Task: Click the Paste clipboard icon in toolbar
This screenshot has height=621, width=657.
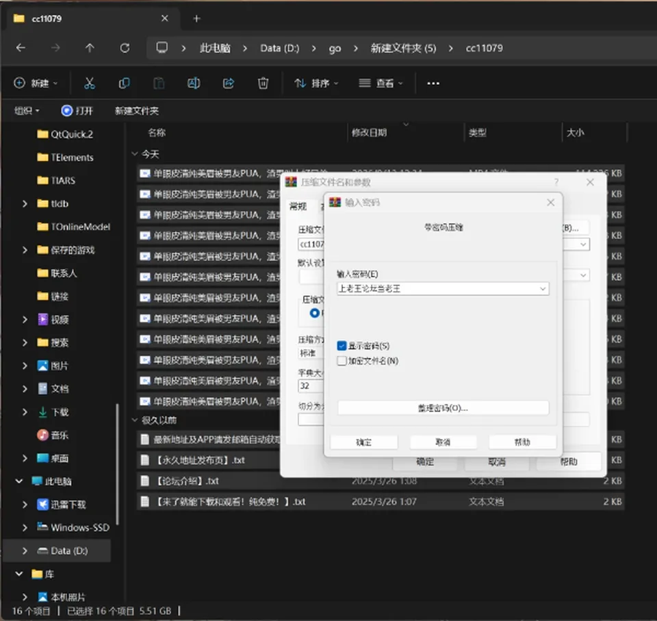Action: [x=159, y=83]
